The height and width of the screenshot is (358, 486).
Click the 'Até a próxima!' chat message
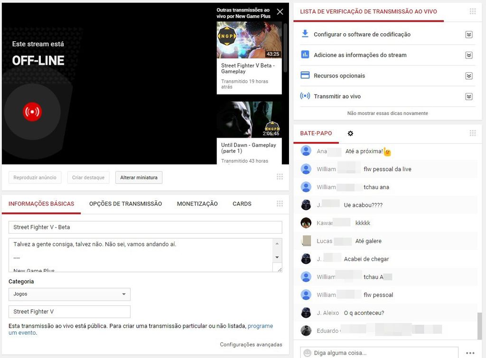364,151
